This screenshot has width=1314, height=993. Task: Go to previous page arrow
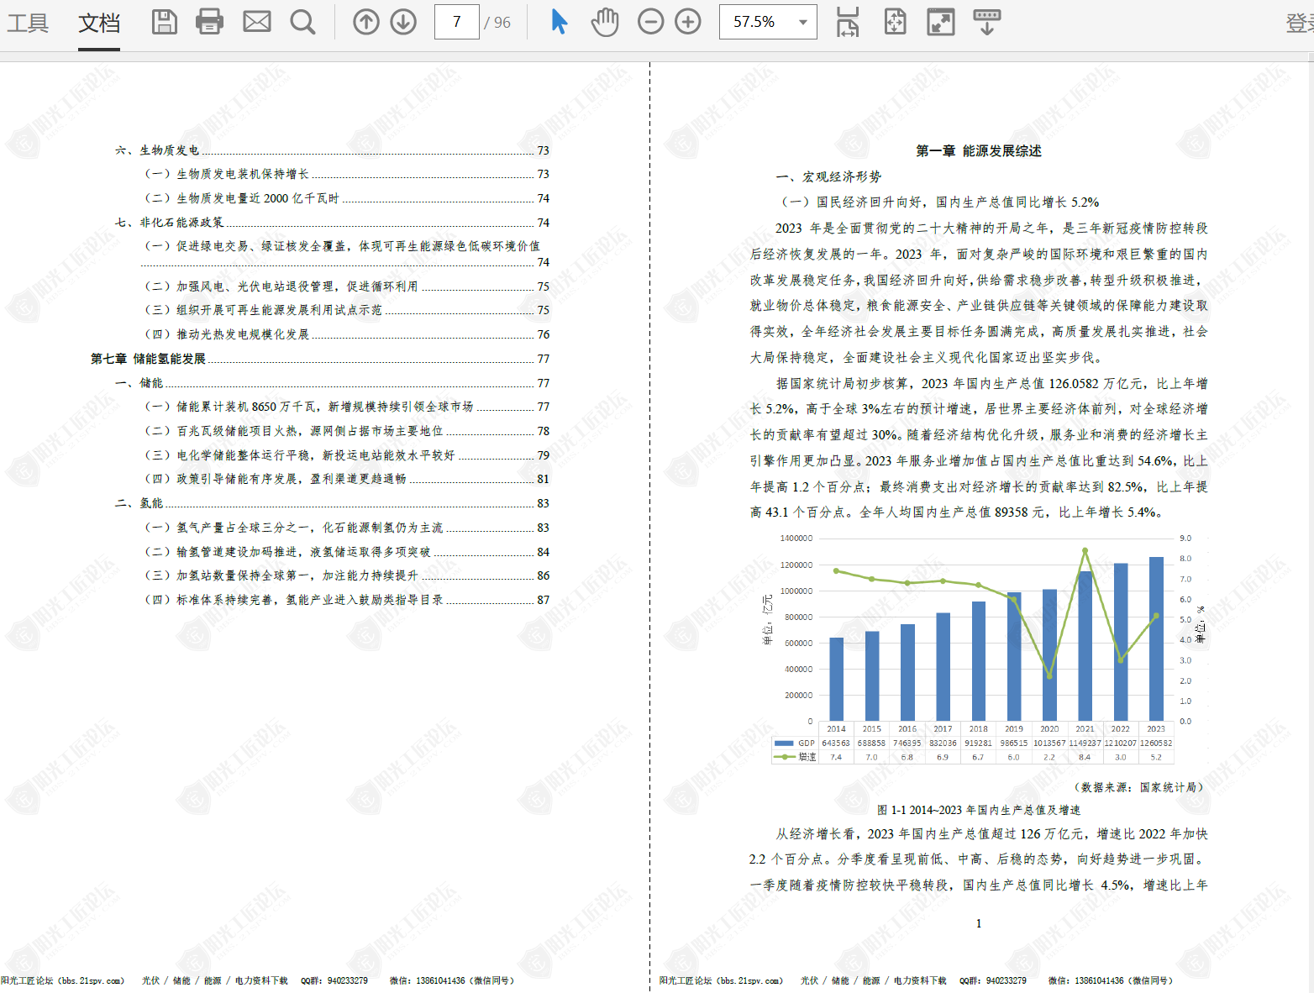tap(365, 22)
